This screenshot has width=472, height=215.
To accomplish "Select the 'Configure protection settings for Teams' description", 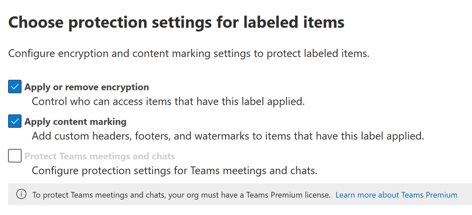I will [175, 171].
